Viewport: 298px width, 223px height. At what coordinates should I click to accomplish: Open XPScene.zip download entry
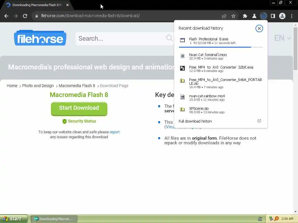coord(221,110)
